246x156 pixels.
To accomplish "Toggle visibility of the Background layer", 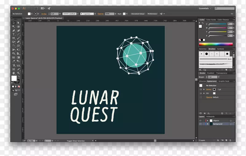I will coord(200,124).
